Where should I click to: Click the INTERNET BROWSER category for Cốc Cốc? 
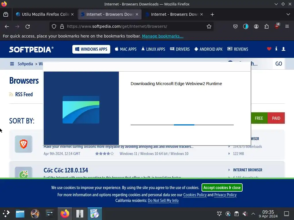tap(247, 170)
